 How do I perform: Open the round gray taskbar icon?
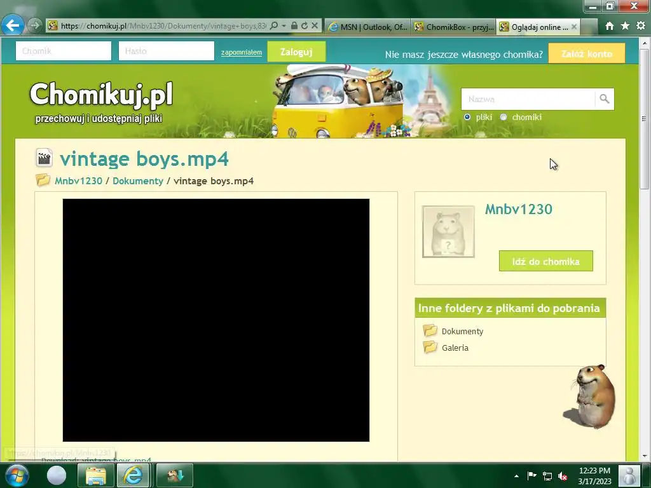click(57, 475)
